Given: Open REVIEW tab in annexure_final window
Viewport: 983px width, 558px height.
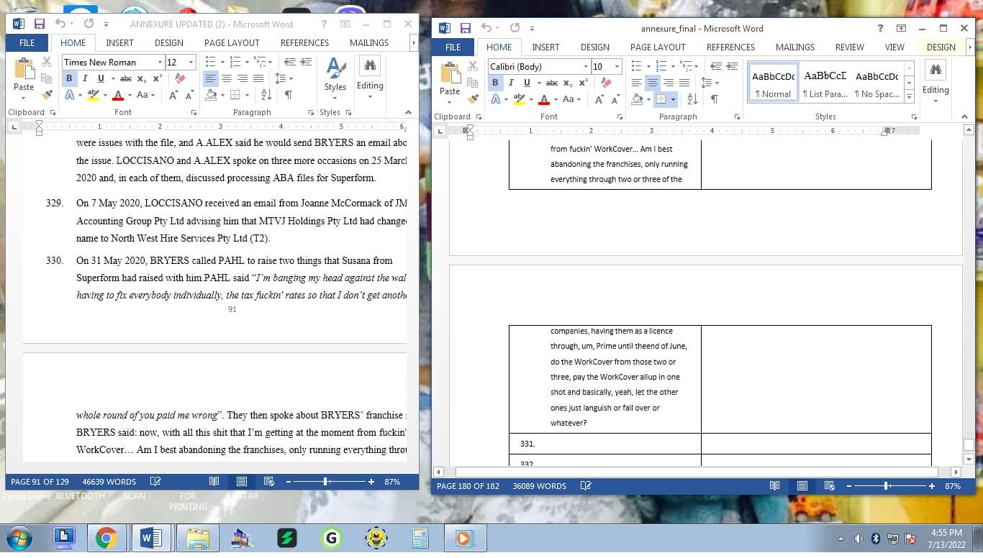Looking at the screenshot, I should click(x=849, y=47).
